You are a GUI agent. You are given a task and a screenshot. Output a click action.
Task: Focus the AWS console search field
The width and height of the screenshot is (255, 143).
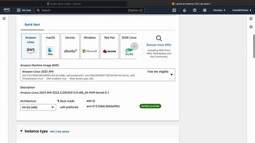89,10
